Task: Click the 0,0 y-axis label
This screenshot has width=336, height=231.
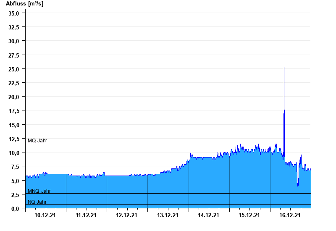Action: [x=15, y=209]
